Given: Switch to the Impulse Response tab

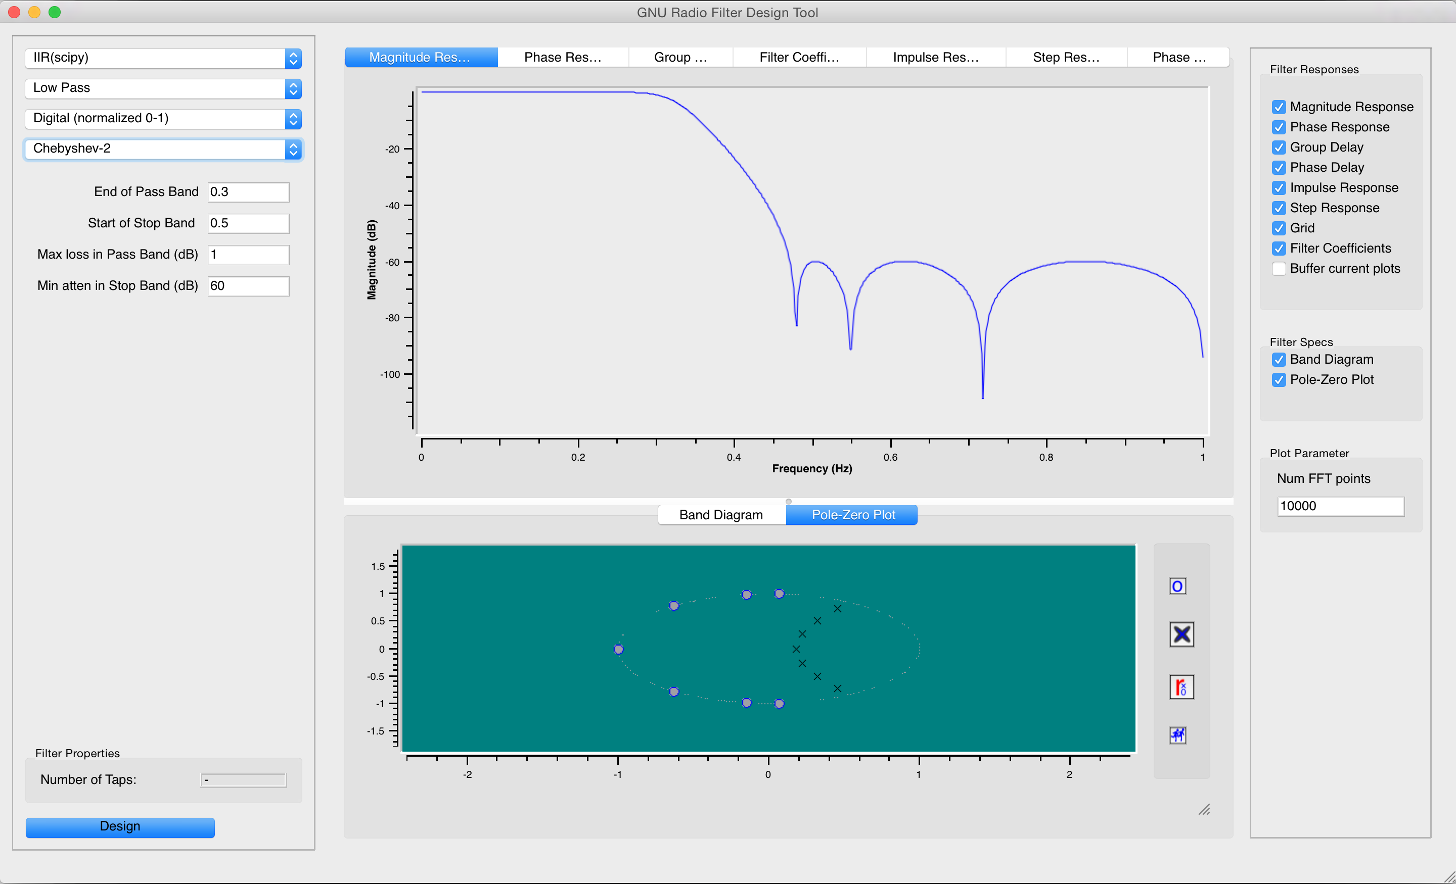Looking at the screenshot, I should [935, 57].
